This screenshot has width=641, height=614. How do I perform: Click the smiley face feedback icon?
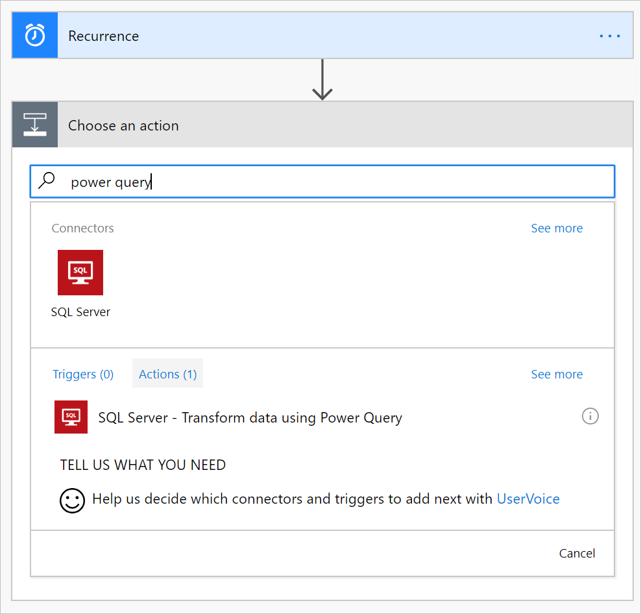[72, 500]
